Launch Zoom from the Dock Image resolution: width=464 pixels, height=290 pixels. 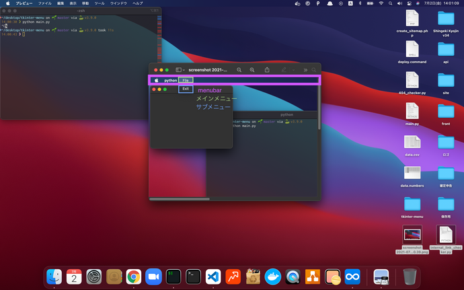point(153,277)
